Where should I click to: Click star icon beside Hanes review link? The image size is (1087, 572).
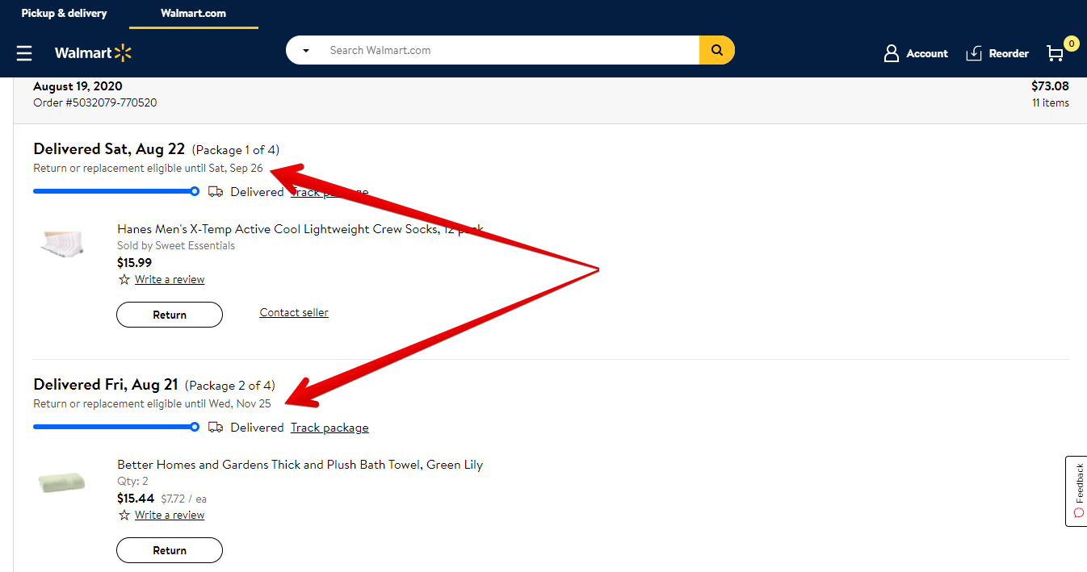(x=124, y=279)
